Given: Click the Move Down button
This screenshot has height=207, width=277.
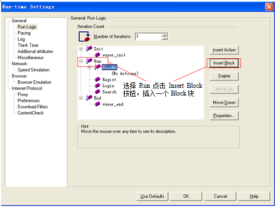Looking at the screenshot, I should pyautogui.click(x=224, y=103).
